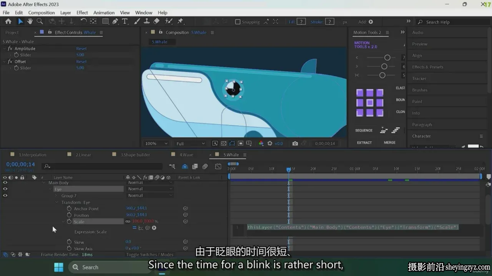This screenshot has width=492, height=276.
Task: Select the Type tool
Action: coord(125,21)
